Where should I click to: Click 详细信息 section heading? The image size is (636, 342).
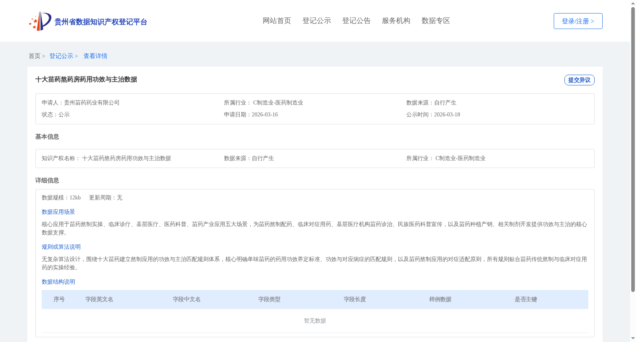click(x=47, y=180)
